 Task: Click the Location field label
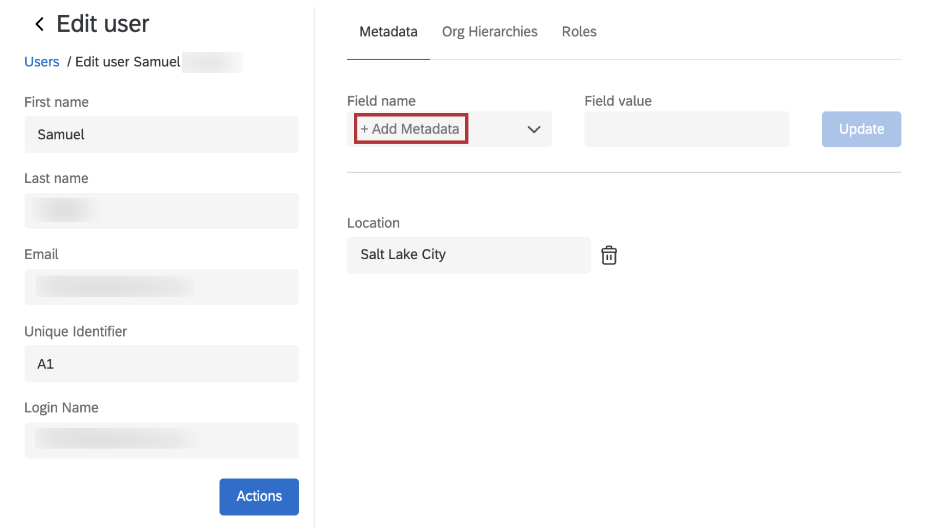click(x=373, y=223)
